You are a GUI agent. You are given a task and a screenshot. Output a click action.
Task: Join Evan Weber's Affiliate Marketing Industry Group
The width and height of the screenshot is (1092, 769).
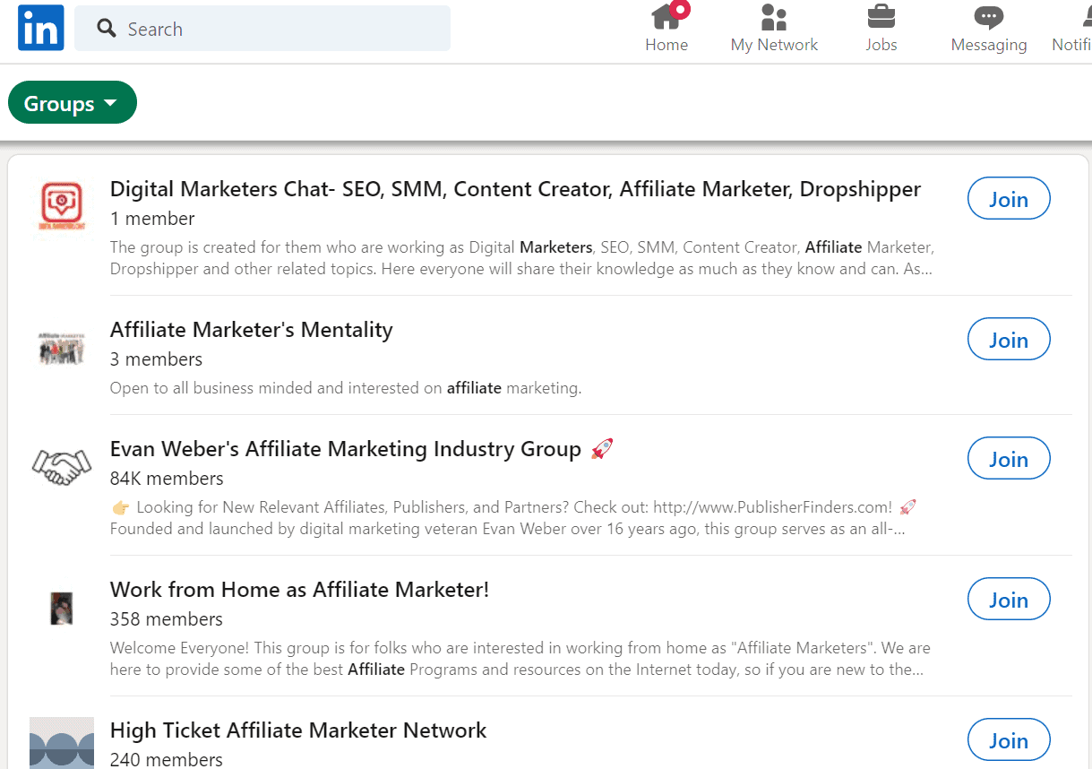(x=1009, y=459)
